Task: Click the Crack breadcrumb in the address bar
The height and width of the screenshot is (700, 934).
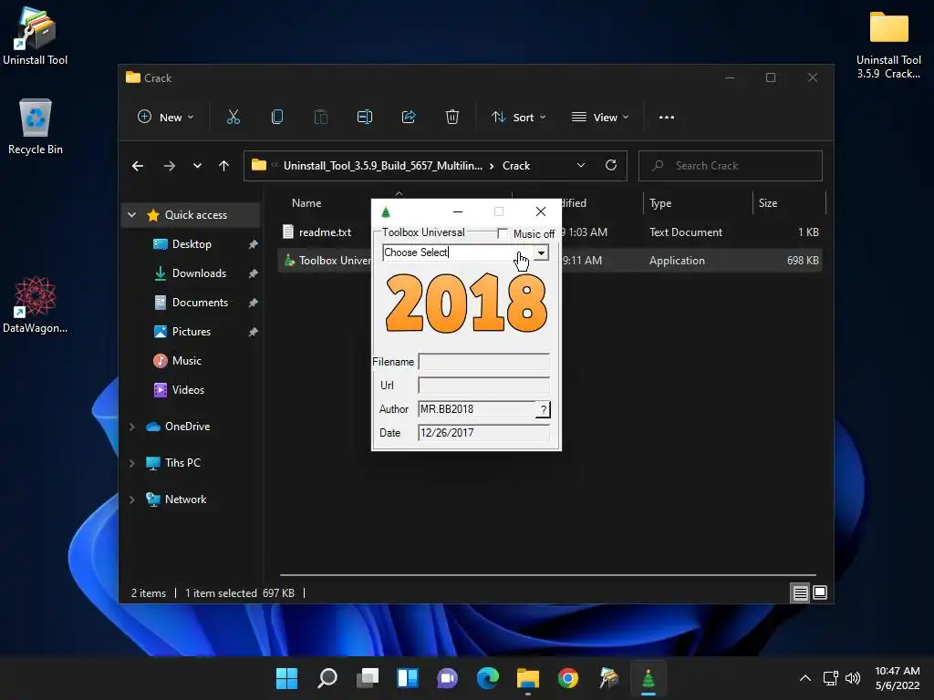Action: click(516, 166)
